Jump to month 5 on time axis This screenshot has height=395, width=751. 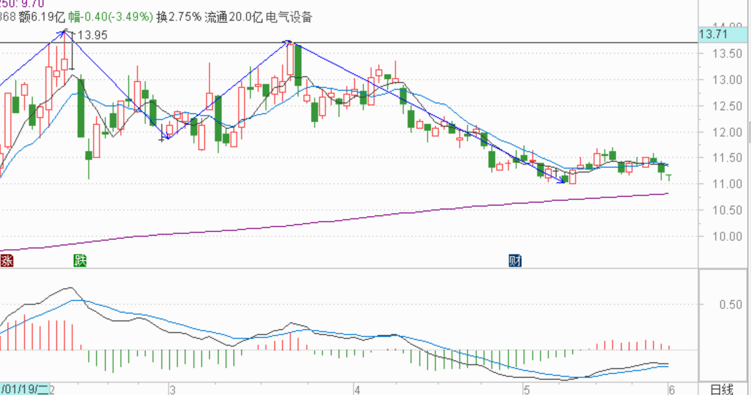point(527,389)
